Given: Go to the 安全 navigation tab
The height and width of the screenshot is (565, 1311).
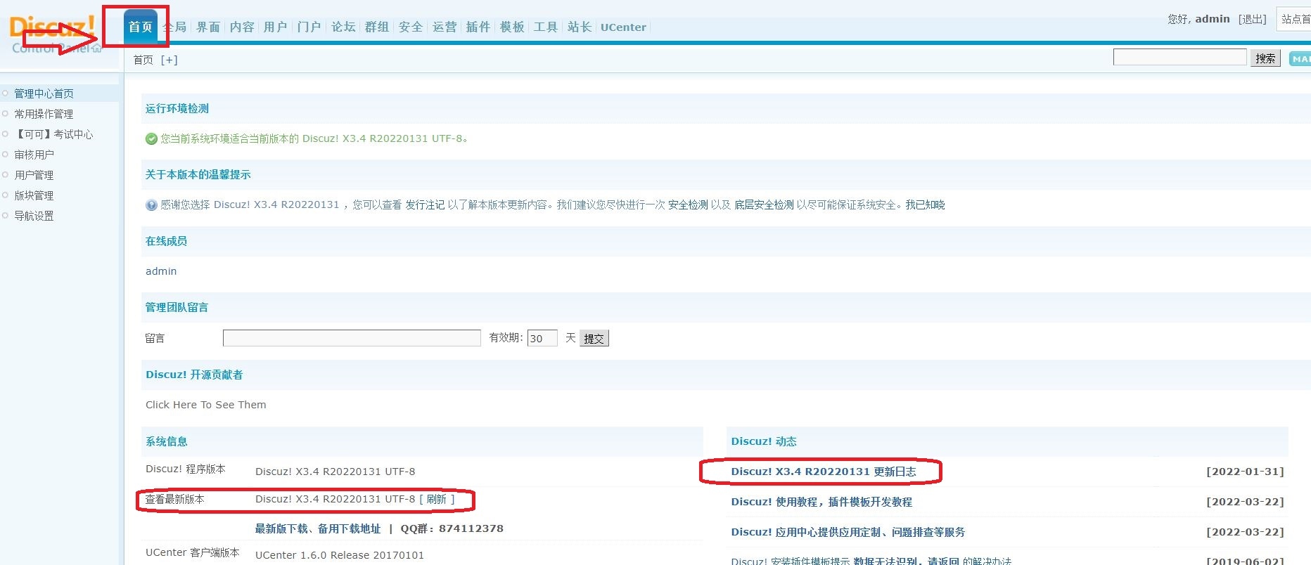Looking at the screenshot, I should click(x=411, y=27).
